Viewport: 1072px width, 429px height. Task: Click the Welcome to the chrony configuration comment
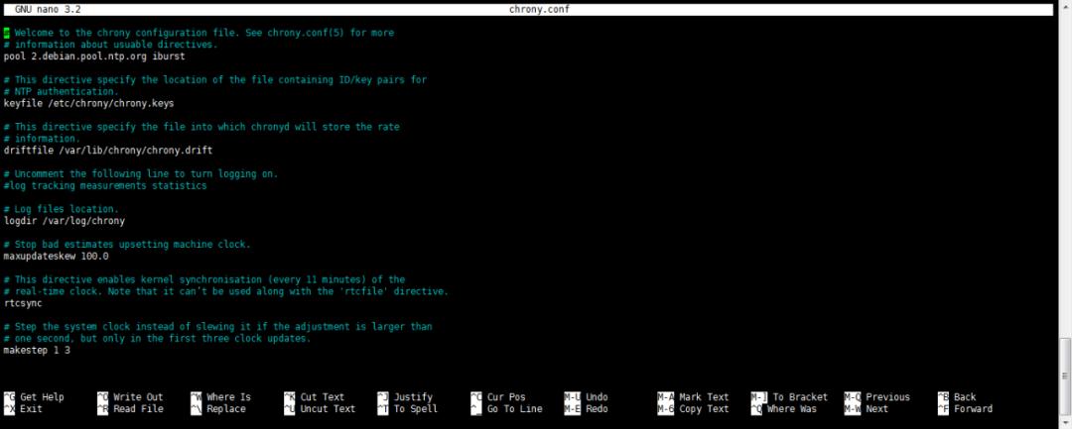[199, 33]
